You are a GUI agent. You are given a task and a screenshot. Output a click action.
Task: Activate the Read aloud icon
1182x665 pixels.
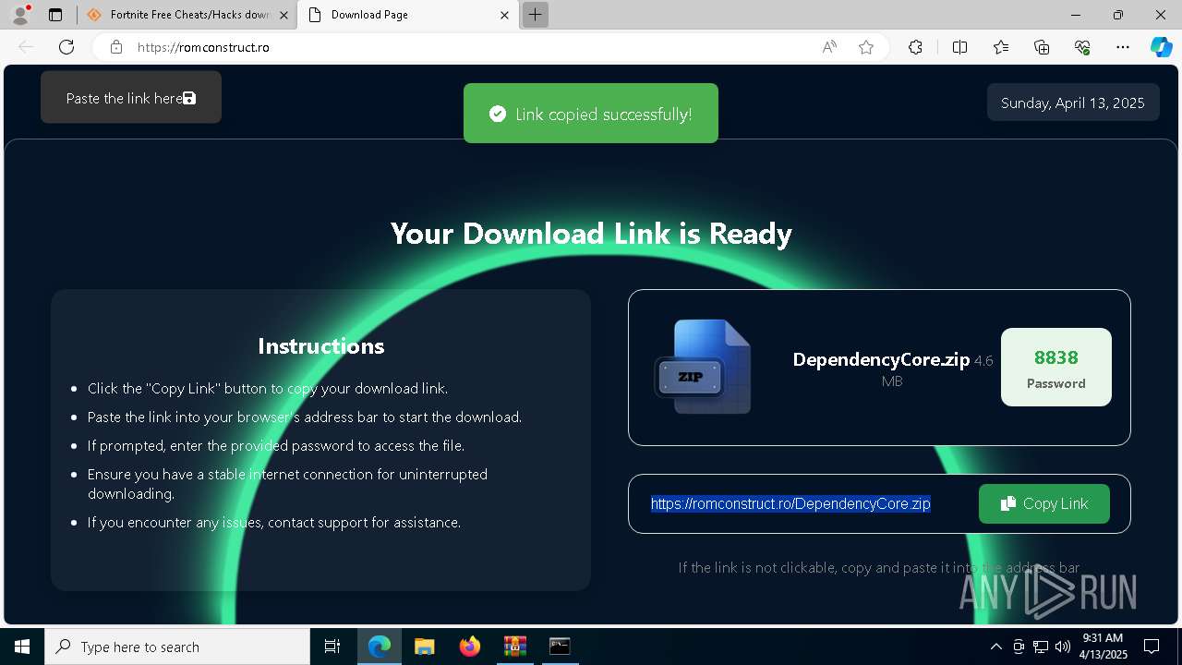(829, 47)
